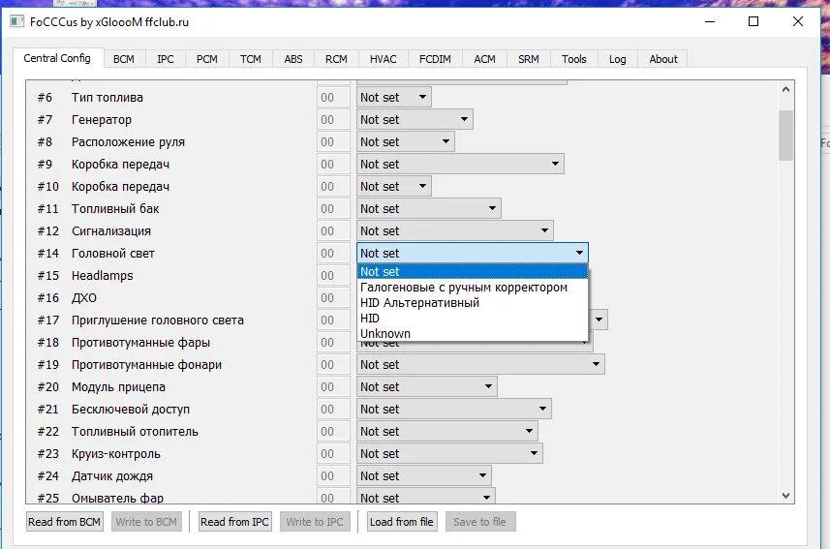View the Log tab
830x549 pixels.
(617, 59)
